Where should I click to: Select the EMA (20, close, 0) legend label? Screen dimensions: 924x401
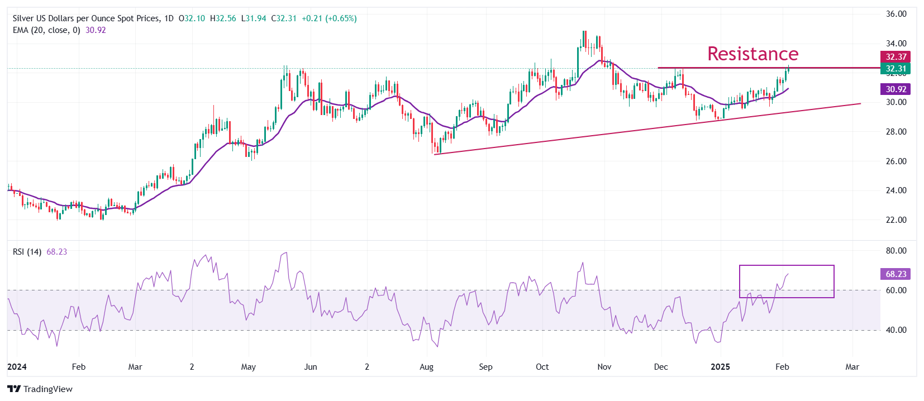point(46,30)
